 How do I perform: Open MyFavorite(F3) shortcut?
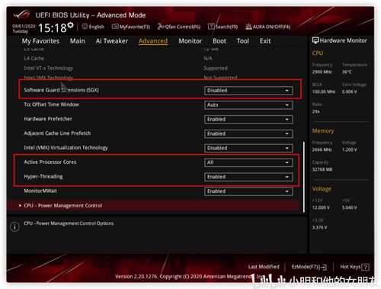131,27
